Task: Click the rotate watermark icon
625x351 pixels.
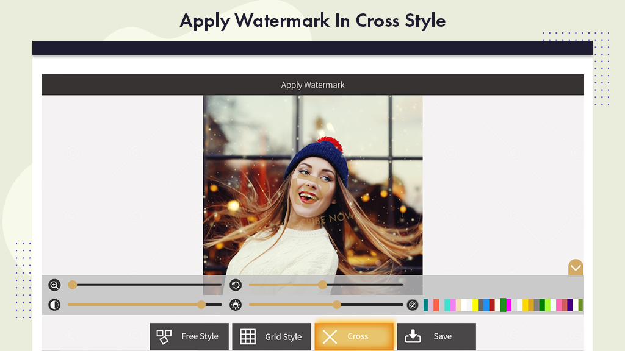Action: 236,285
